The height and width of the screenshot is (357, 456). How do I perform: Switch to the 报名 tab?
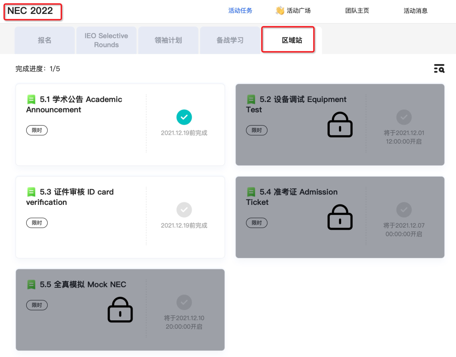click(x=44, y=40)
